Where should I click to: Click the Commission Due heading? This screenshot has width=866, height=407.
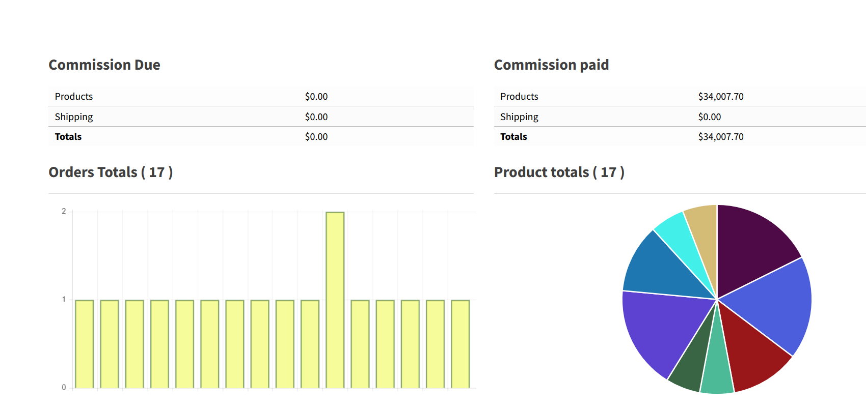point(104,65)
